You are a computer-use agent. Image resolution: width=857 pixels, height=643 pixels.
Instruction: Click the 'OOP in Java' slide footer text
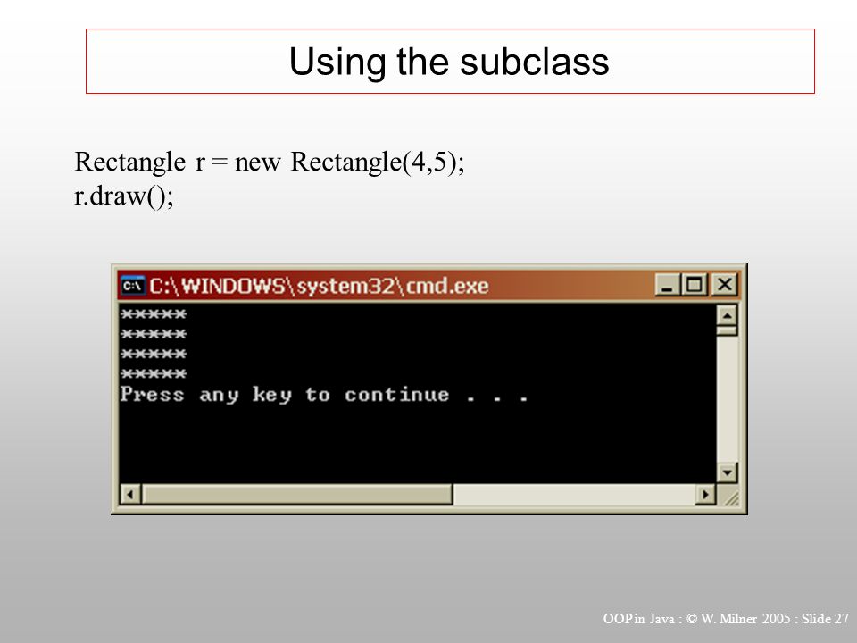point(725,619)
